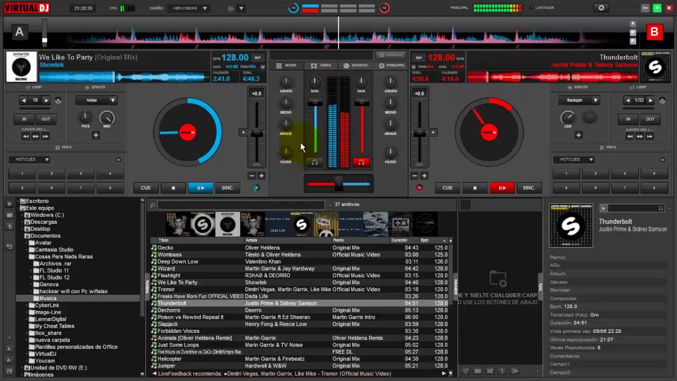Sync deck B with SINC. button
Viewport: 677px width, 381px height.
tap(529, 188)
